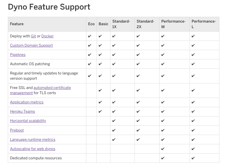Click Standard-1X checkmark in Horizontal scalability row
Image resolution: width=238 pixels, height=166 pixels.
point(114,121)
